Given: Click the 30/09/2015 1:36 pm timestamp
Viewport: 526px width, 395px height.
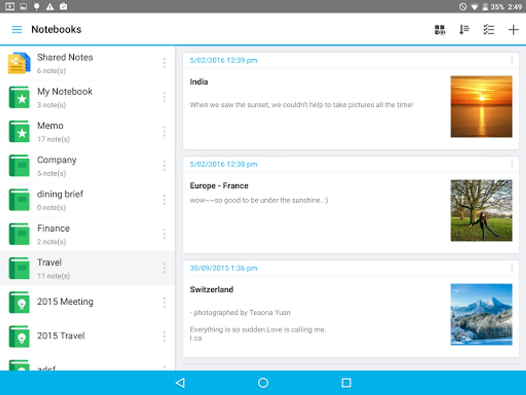Looking at the screenshot, I should 223,268.
